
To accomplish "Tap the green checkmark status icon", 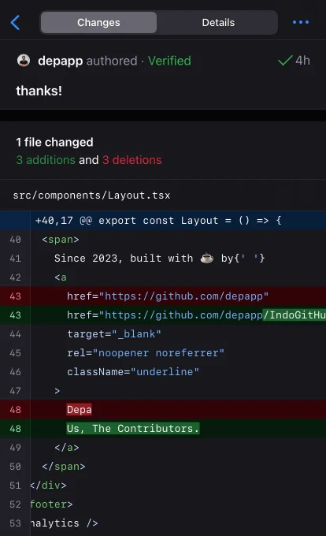I will pyautogui.click(x=285, y=61).
